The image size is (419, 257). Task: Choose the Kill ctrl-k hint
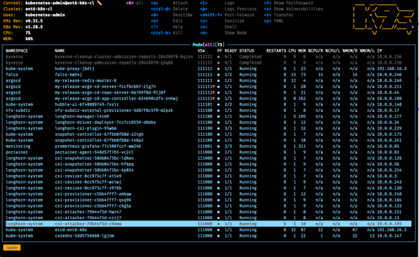(167, 33)
